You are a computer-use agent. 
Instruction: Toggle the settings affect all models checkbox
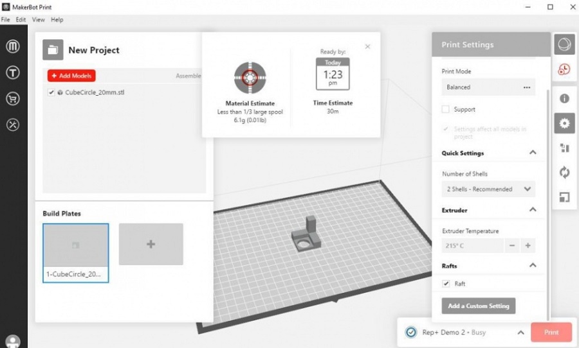[x=446, y=129]
